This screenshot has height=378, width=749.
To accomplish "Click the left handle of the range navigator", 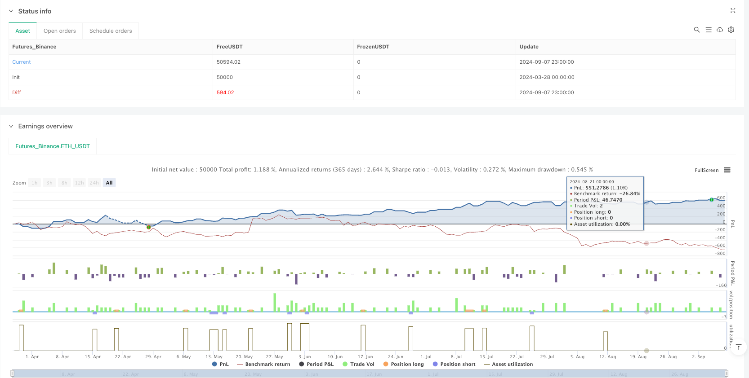I will coord(13,373).
